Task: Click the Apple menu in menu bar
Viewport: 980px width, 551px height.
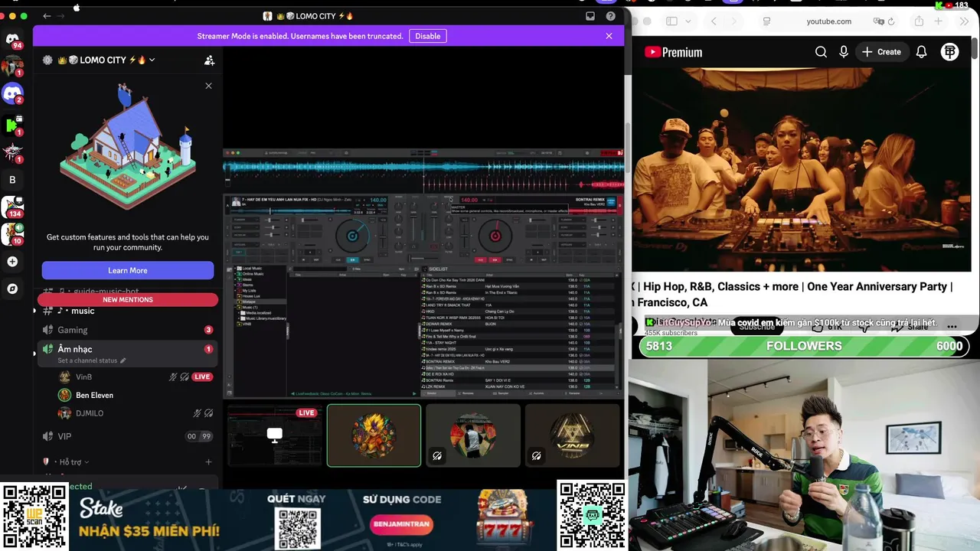Action: (x=77, y=7)
